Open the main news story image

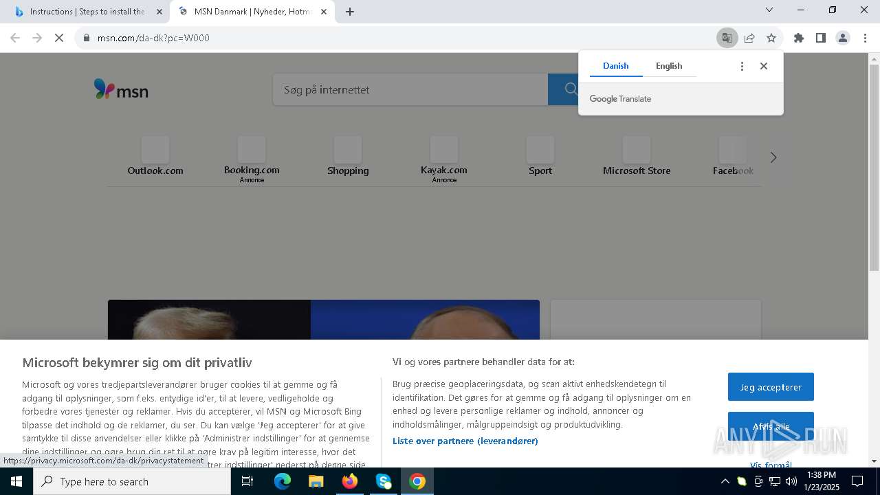tap(323, 320)
